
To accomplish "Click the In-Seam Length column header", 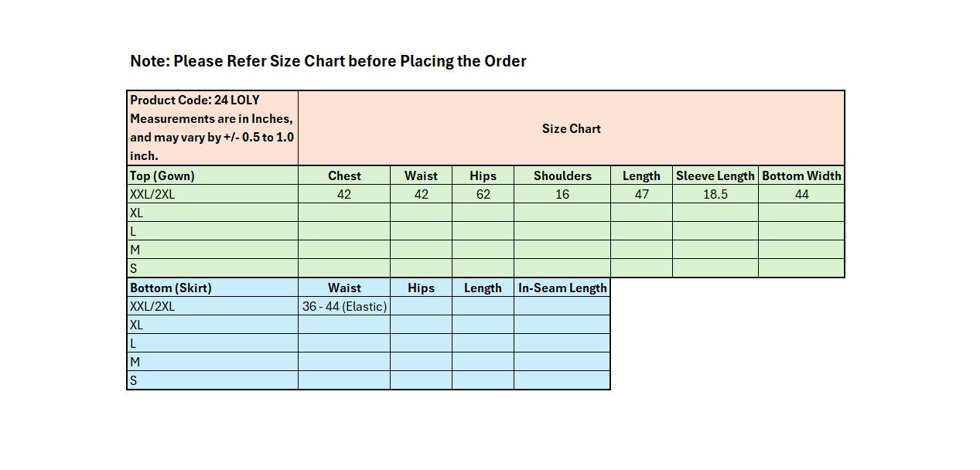I will [x=562, y=288].
